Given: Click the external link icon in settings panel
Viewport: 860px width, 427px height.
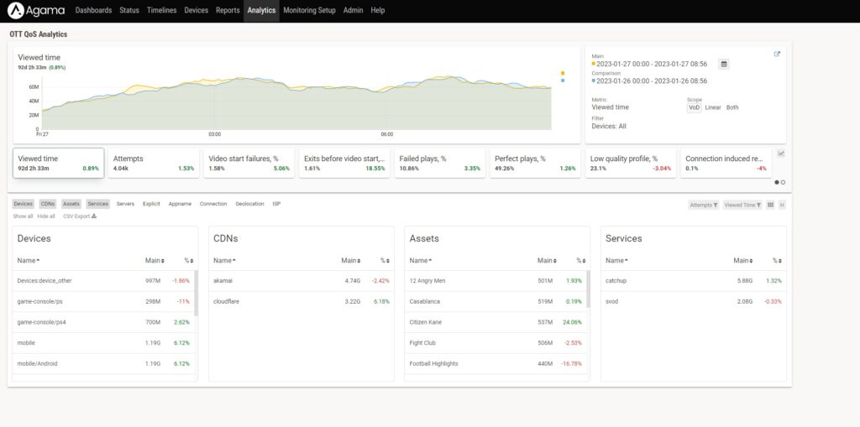Looking at the screenshot, I should pyautogui.click(x=777, y=55).
